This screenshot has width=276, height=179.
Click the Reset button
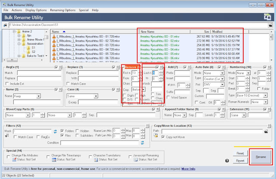tap(240, 153)
